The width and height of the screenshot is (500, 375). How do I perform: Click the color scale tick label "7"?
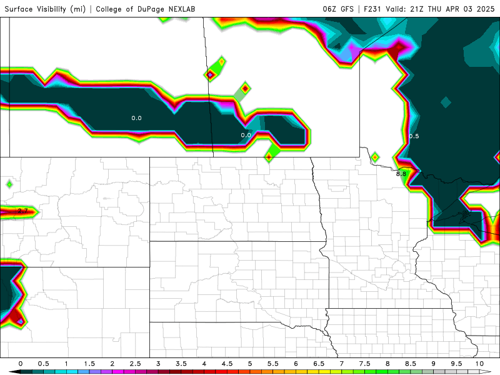tap(342, 364)
